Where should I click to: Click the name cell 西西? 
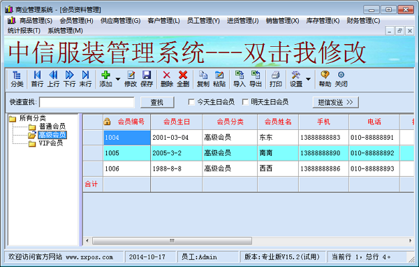(x=278, y=169)
